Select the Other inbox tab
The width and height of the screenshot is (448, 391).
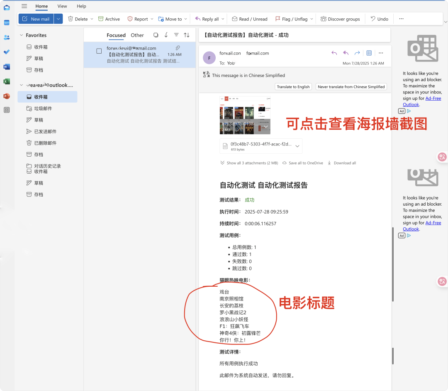pyautogui.click(x=137, y=35)
